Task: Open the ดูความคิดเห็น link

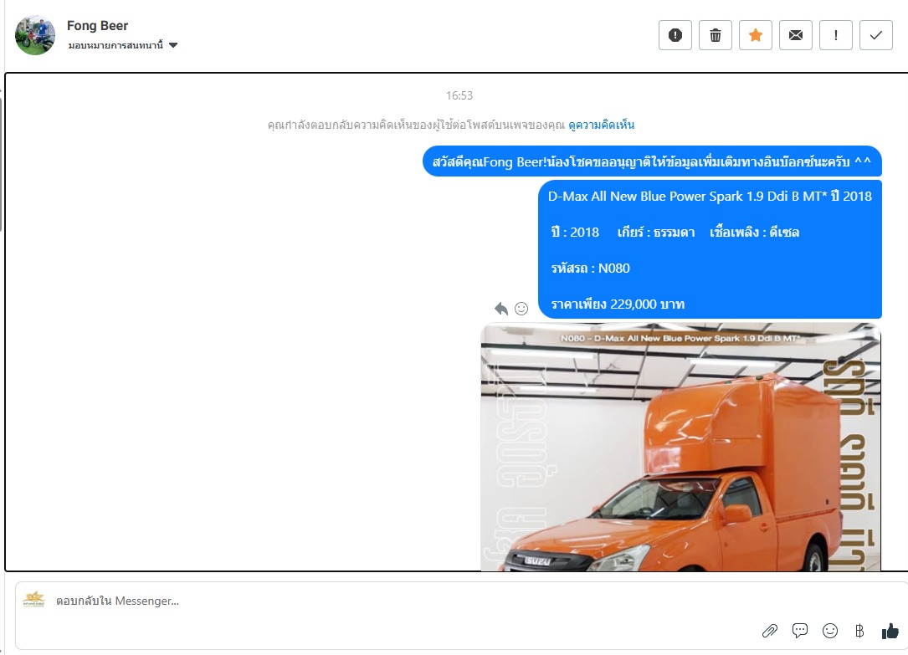Action: 601,125
